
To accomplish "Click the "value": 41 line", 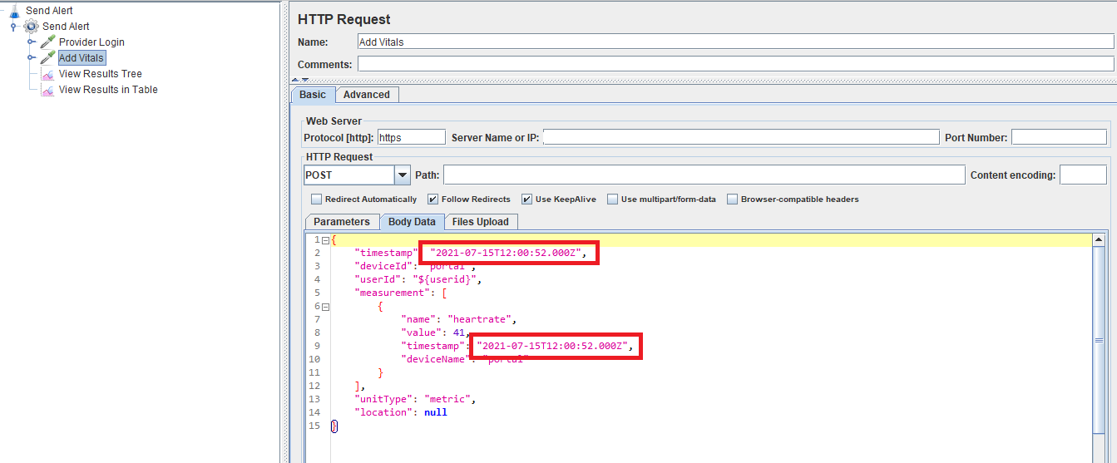I will [436, 332].
